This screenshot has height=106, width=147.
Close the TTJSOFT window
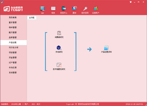143,2
